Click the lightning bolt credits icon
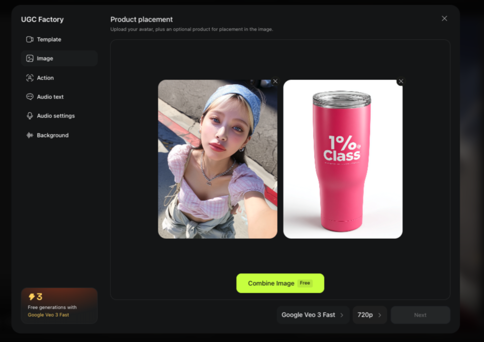 [31, 297]
